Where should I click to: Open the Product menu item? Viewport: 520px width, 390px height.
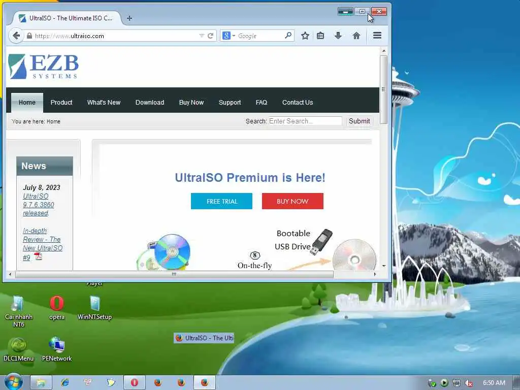coord(61,103)
